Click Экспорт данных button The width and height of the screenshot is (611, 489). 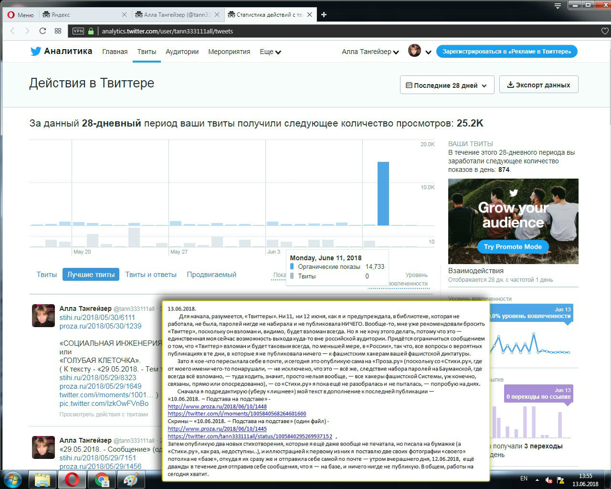coord(538,85)
